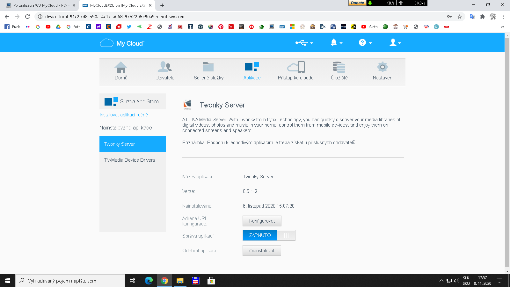Viewport: 510px width, 287px height.
Task: Open saved passwords key icon
Action: 449,17
